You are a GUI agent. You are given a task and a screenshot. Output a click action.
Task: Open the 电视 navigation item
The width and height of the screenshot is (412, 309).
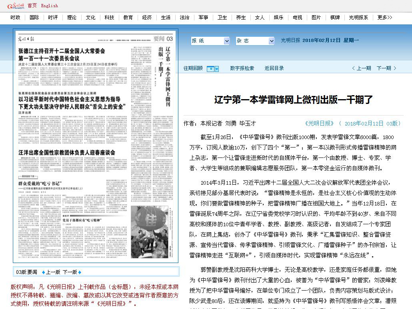(298, 17)
